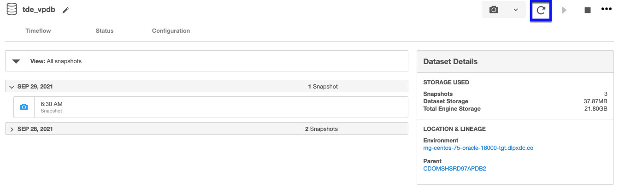Take a snapshot with the camera button

click(494, 10)
